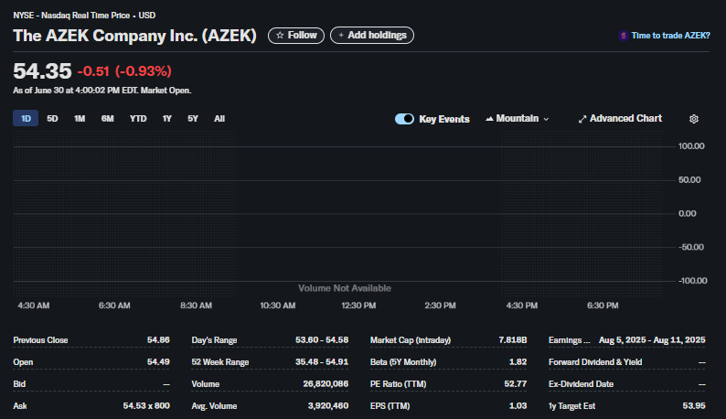
Task: Show the All time chart range
Action: point(219,119)
